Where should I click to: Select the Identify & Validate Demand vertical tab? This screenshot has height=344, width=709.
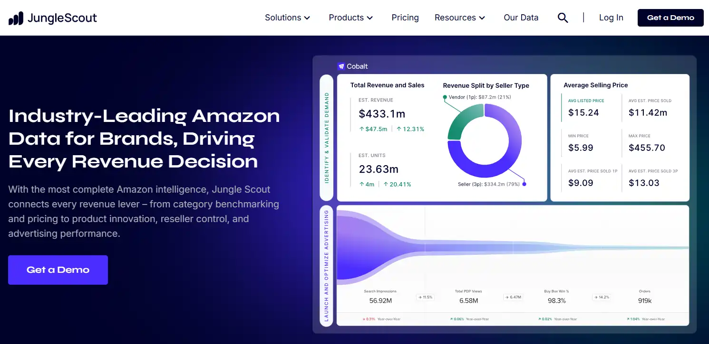tap(327, 138)
